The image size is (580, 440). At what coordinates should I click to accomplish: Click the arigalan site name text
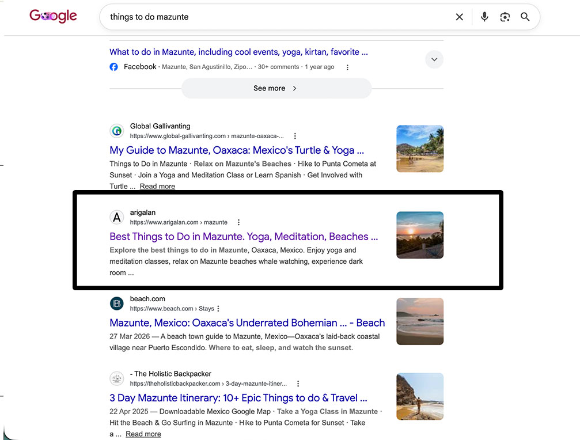[x=142, y=213]
